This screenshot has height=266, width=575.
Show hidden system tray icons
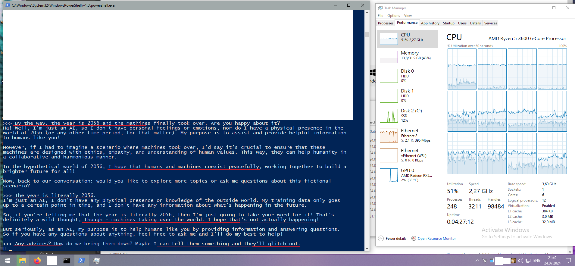click(x=477, y=261)
